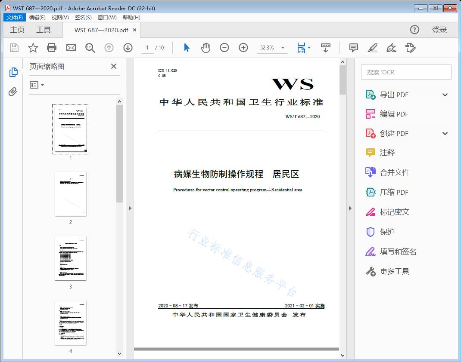Open the 合并文件 tool
Viewport: 461px width, 362px height.
(x=394, y=172)
